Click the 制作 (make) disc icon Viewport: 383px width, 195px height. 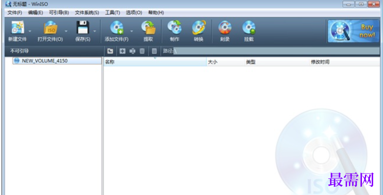[x=174, y=27]
